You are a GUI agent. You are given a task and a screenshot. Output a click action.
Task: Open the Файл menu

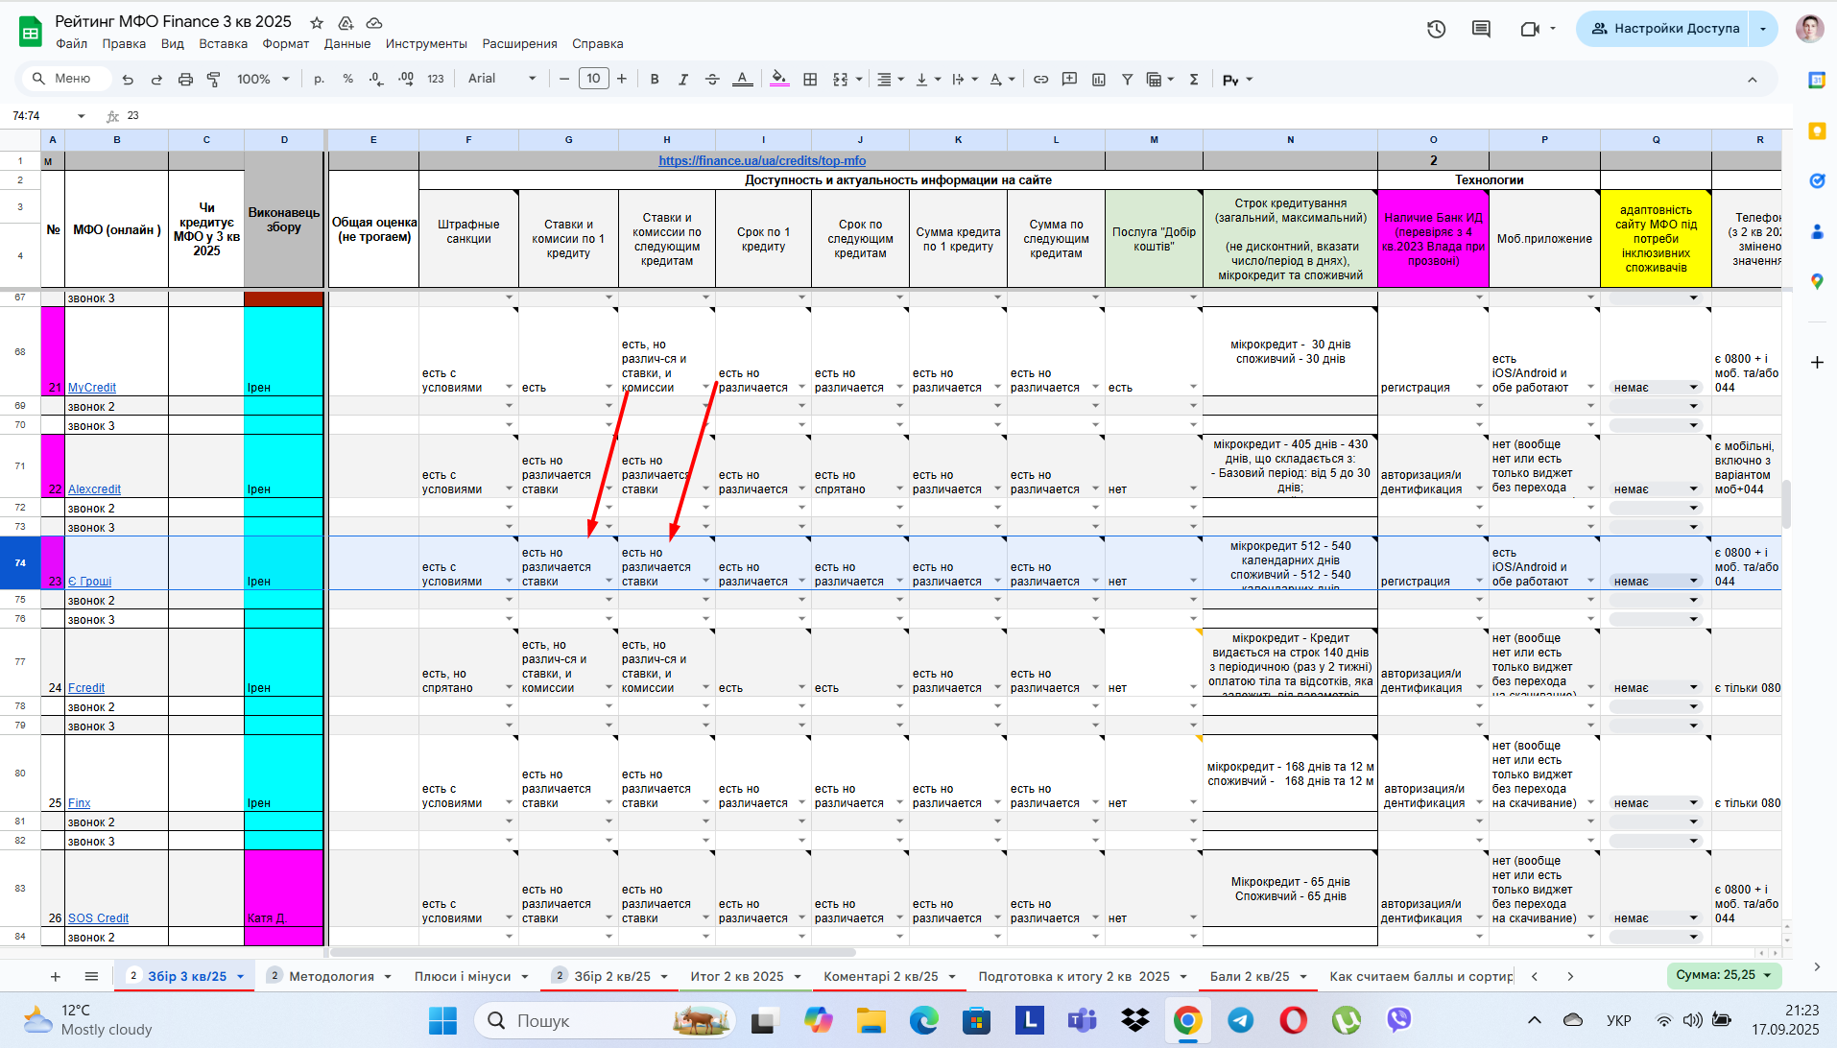(72, 44)
